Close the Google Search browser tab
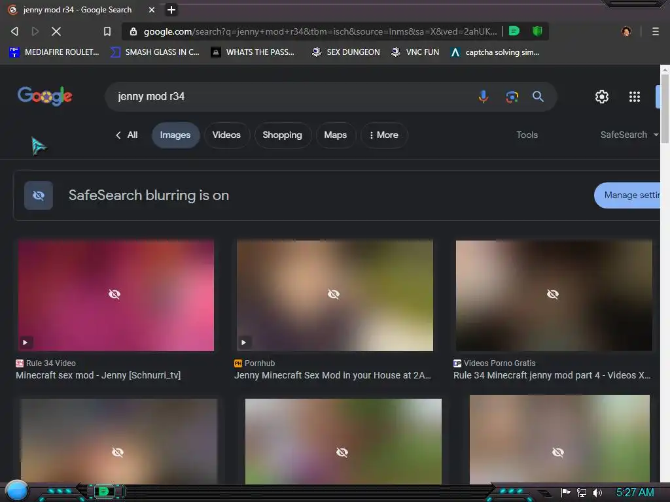This screenshot has height=502, width=670. click(x=152, y=10)
